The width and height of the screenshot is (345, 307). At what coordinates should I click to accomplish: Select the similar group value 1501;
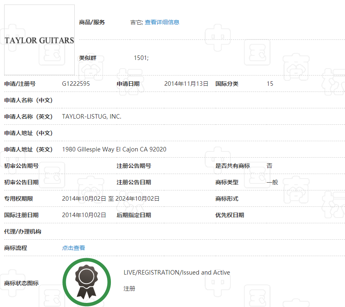141,58
